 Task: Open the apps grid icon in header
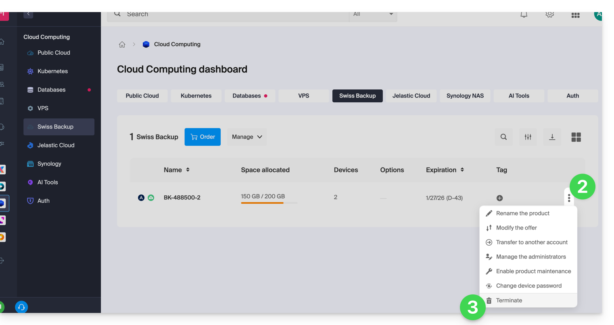coord(575,15)
